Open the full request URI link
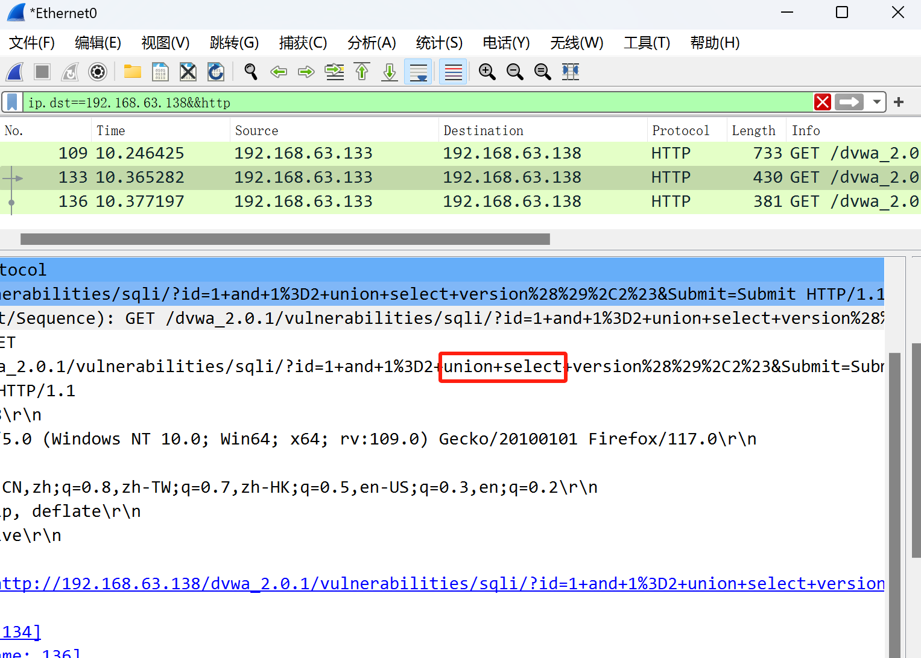The height and width of the screenshot is (658, 921). tap(442, 584)
